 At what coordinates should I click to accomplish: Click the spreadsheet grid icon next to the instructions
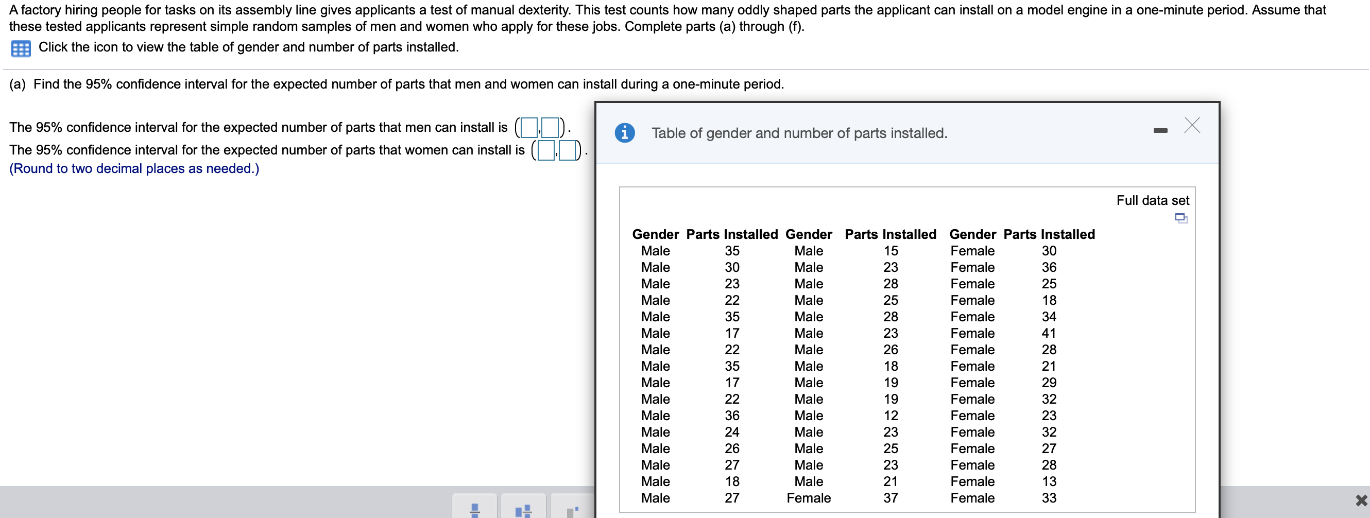pyautogui.click(x=21, y=48)
